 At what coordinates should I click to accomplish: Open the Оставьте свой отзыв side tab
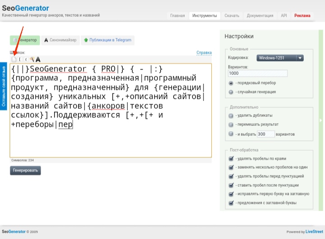tap(4, 87)
